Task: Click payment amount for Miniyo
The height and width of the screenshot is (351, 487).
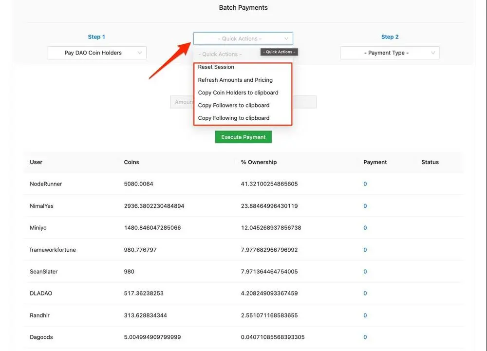Action: pos(365,228)
